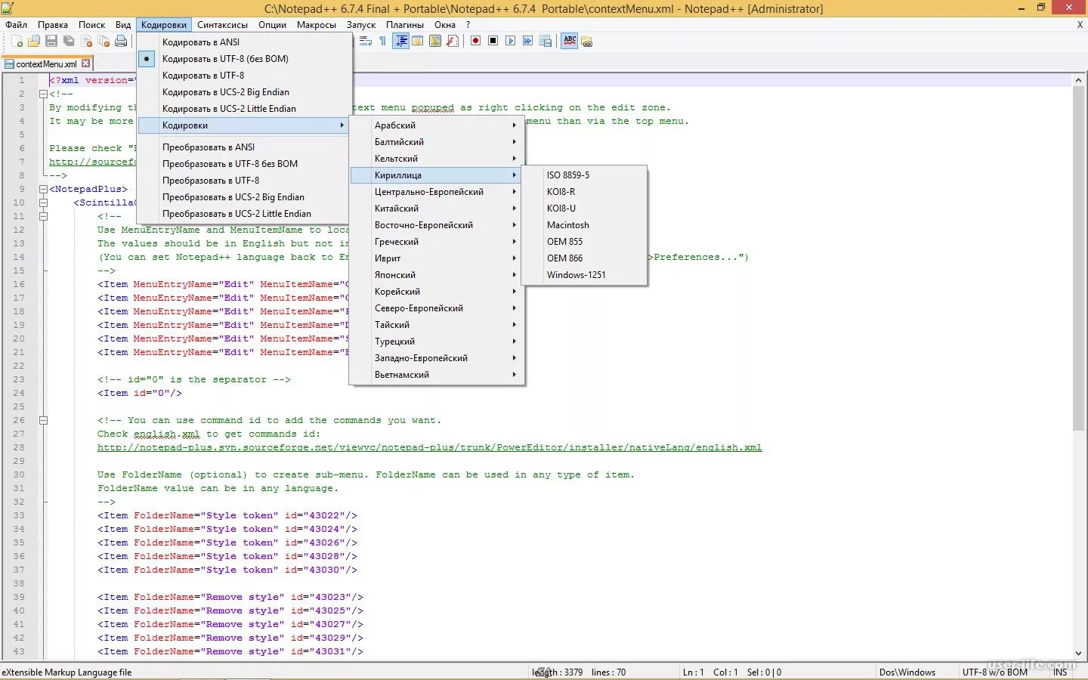Viewport: 1088px width, 680px height.
Task: Choose OEM 866 encoding
Action: click(x=584, y=258)
